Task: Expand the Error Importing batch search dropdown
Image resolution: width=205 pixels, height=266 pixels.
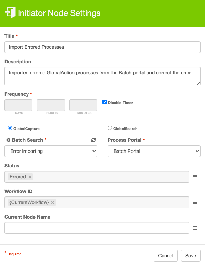Action: pyautogui.click(x=51, y=151)
